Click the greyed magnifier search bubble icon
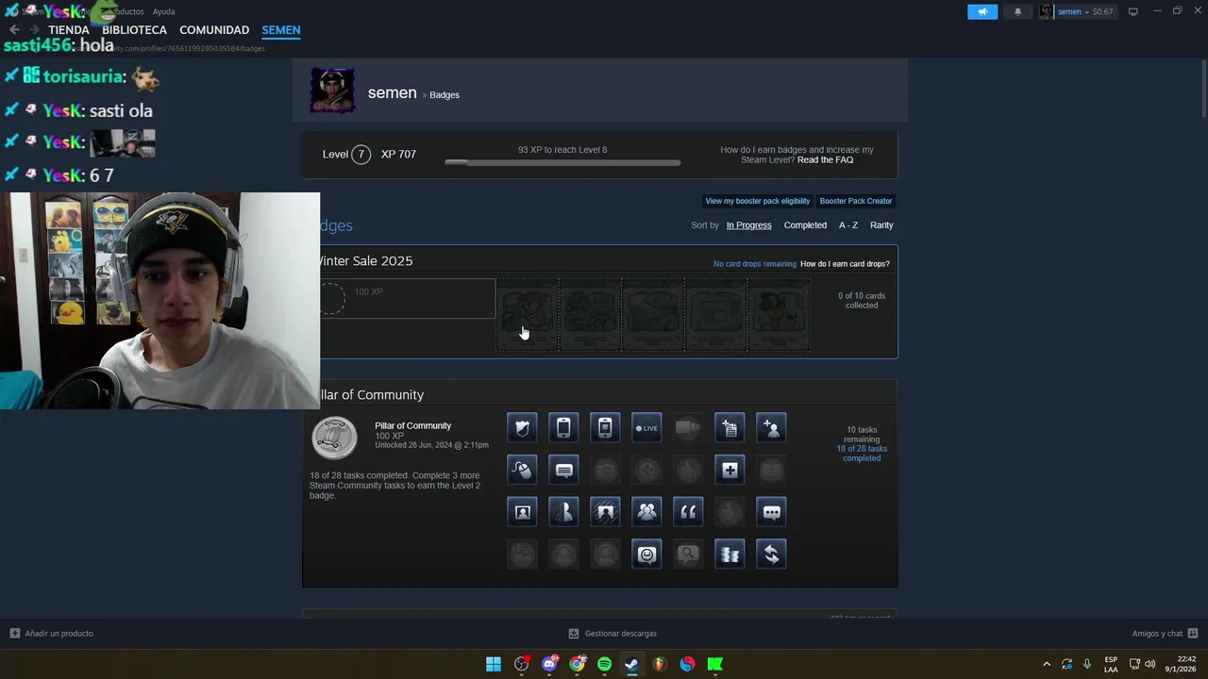This screenshot has height=679, width=1208. coord(688,555)
